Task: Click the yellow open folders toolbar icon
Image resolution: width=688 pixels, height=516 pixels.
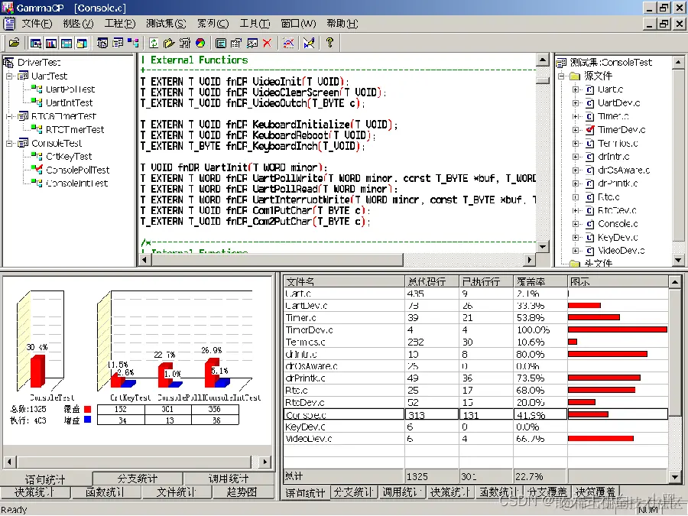Action: 169,43
